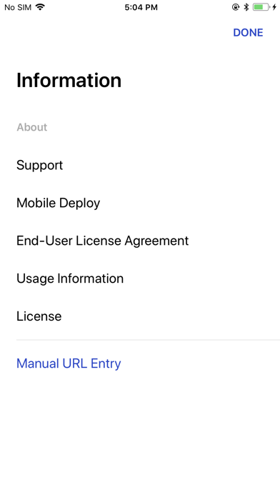Tap the DONE button

coord(248,33)
